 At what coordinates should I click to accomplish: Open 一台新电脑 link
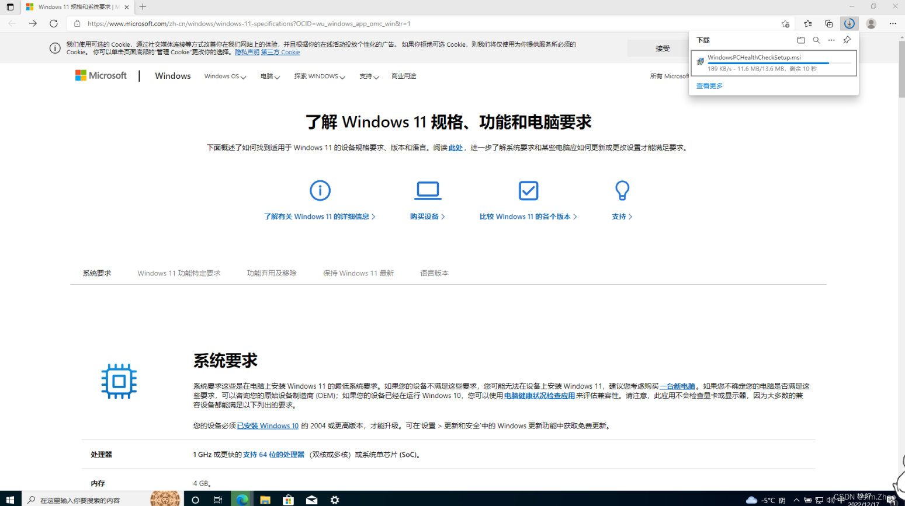677,386
